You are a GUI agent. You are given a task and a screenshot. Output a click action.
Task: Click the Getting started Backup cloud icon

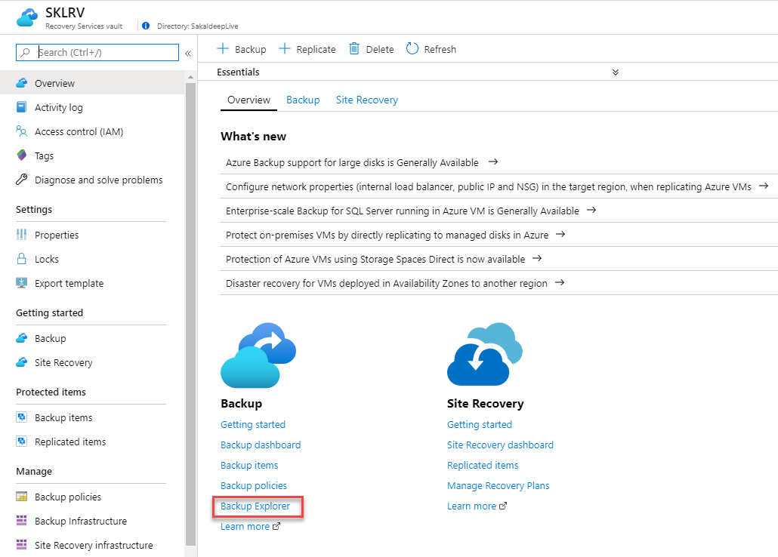tap(21, 338)
